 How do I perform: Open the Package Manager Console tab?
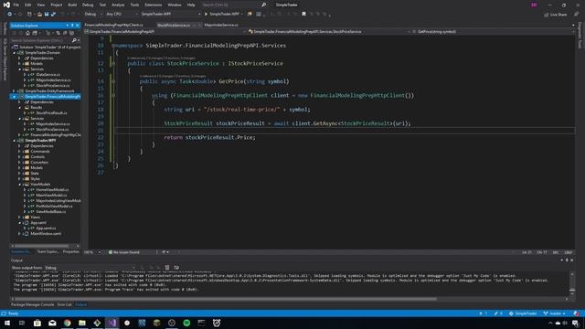(x=33, y=304)
